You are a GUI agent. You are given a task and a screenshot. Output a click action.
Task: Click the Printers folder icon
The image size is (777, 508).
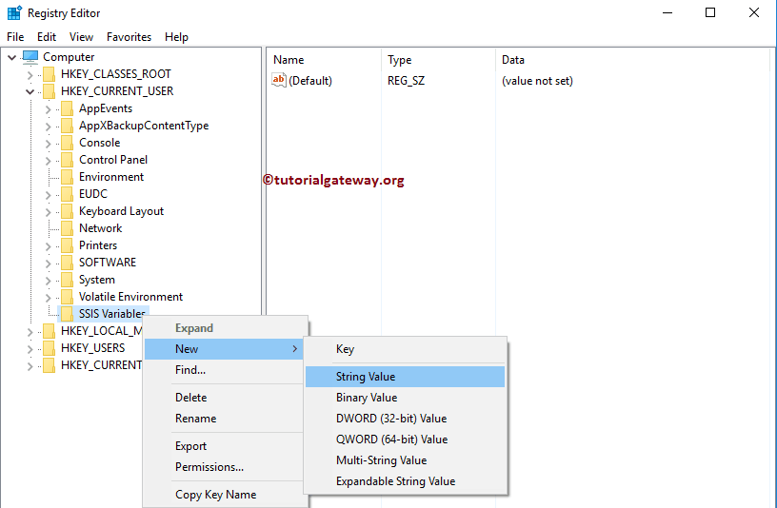click(x=67, y=245)
